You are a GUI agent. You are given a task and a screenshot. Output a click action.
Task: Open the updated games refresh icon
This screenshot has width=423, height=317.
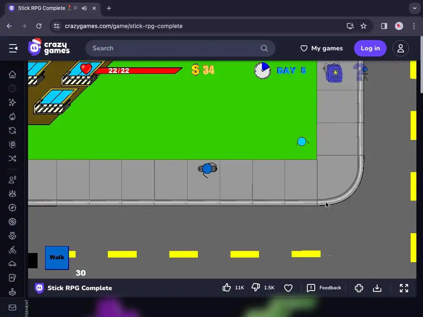click(12, 130)
